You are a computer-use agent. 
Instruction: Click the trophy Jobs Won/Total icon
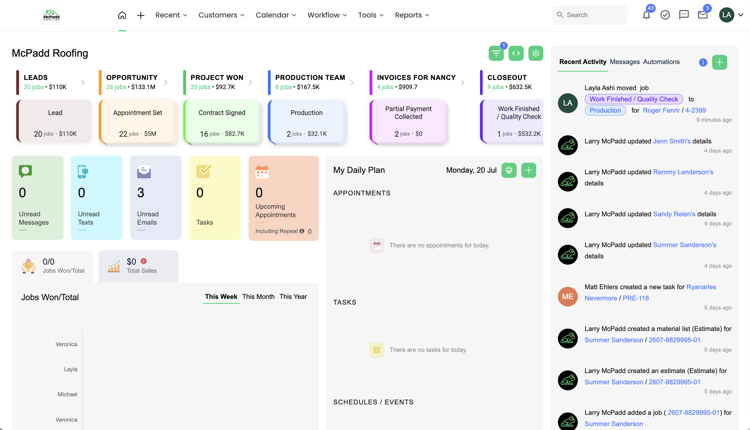pos(28,266)
